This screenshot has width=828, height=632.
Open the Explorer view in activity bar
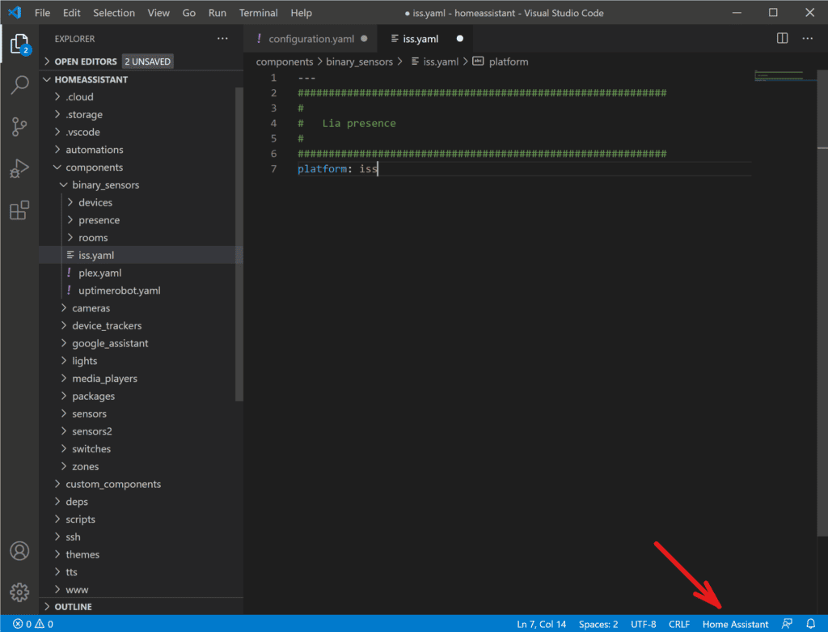(19, 44)
